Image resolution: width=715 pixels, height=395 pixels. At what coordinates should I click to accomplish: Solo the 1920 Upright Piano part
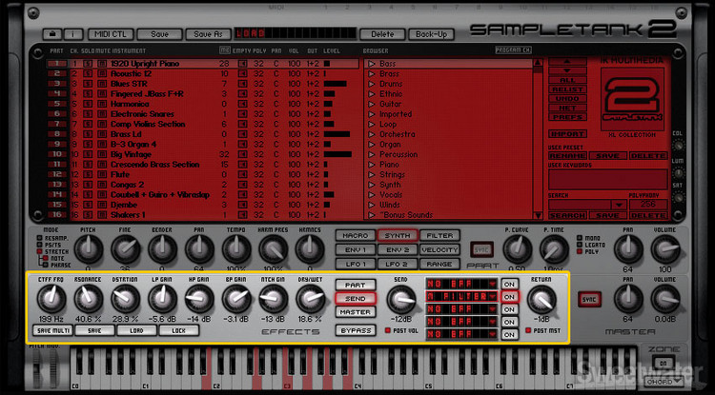[87, 63]
